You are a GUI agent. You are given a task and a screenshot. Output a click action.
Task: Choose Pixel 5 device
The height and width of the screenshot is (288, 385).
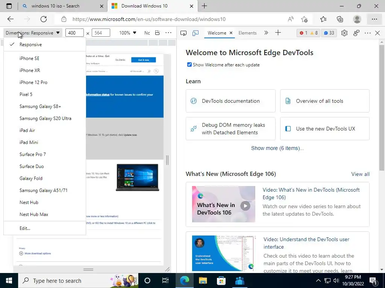point(45,94)
